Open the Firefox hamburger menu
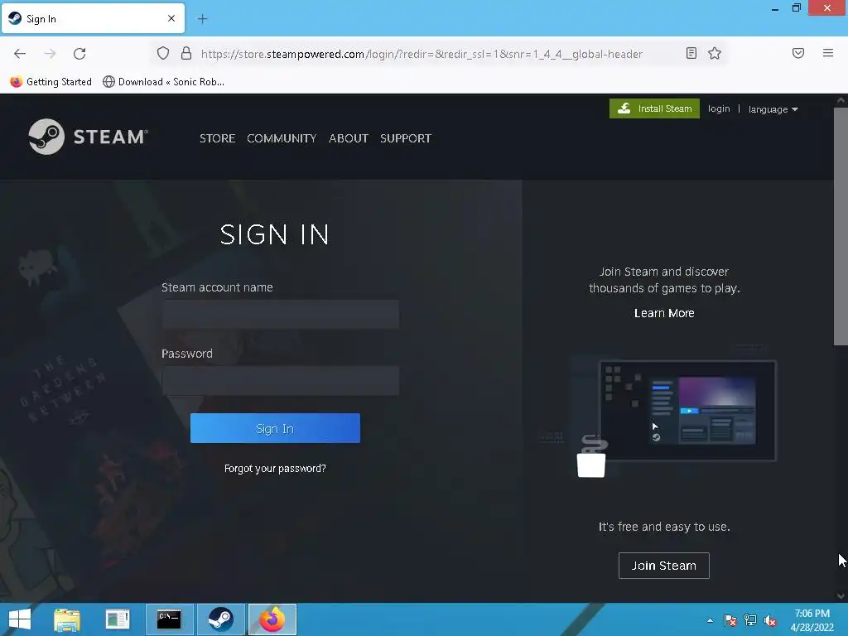The height and width of the screenshot is (636, 848). tap(828, 53)
